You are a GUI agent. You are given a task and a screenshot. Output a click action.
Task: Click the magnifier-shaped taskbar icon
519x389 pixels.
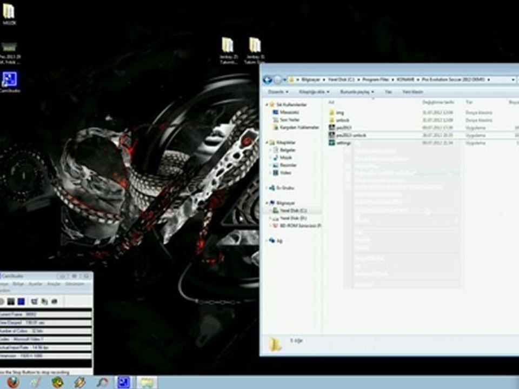(x=102, y=383)
